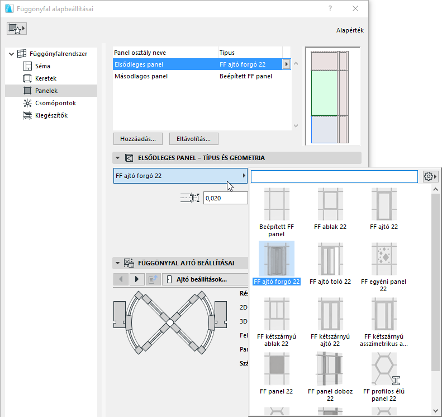Click the page list icon button

[x=153, y=279]
